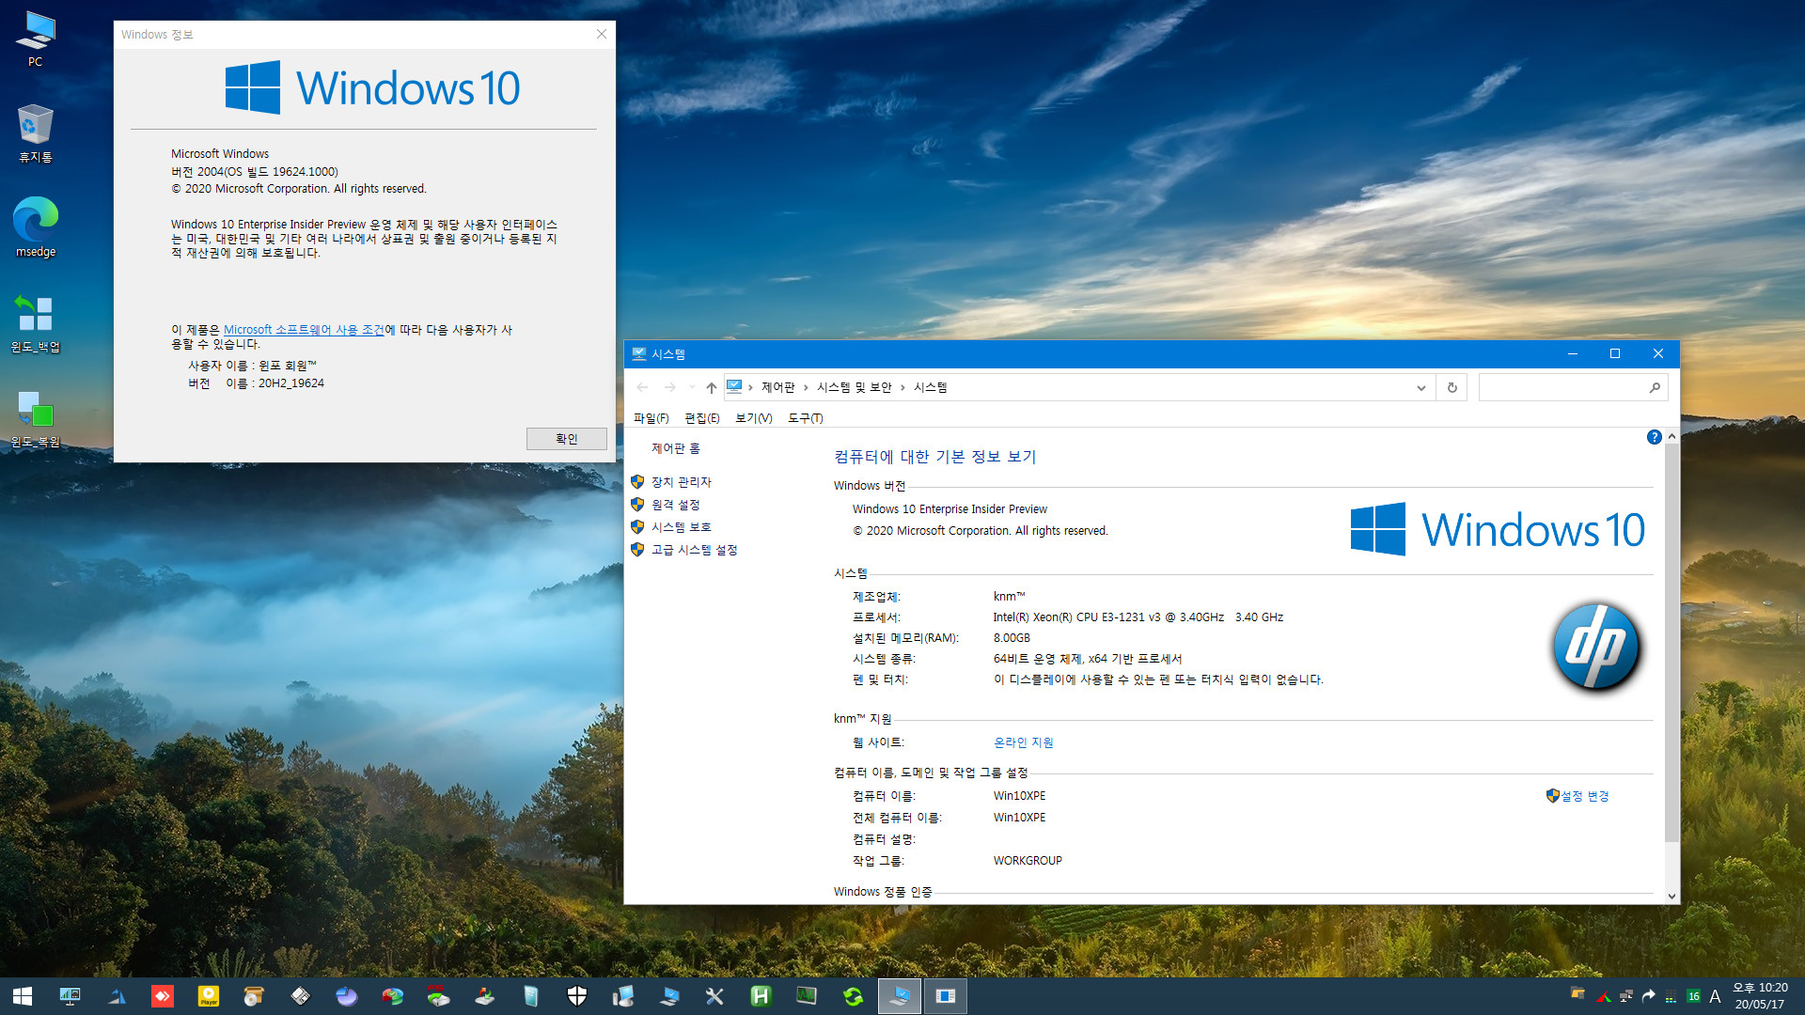This screenshot has height=1015, width=1805.
Task: Click the blue triangular sail taskbar icon
Action: [x=117, y=996]
